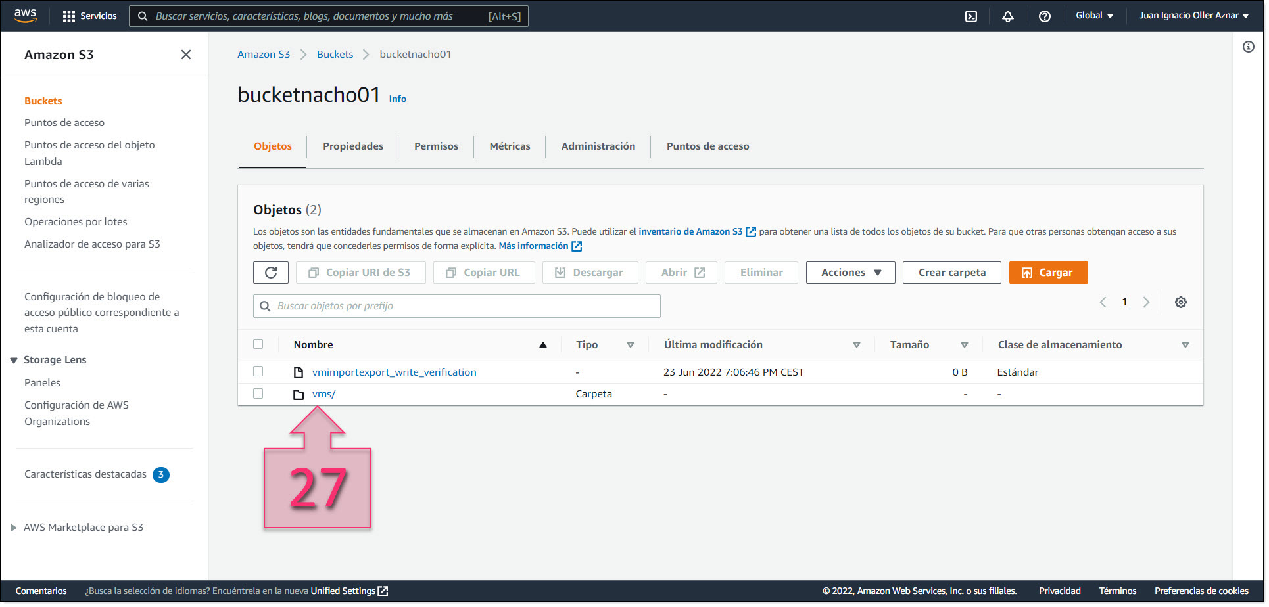The width and height of the screenshot is (1269, 607).
Task: Click the AWS logo home icon
Action: coord(26,16)
